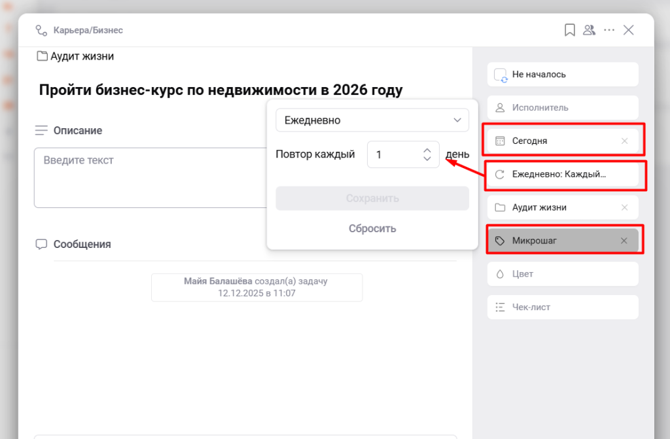Click the Сбросить reset link
The image size is (670, 439).
[x=372, y=228]
